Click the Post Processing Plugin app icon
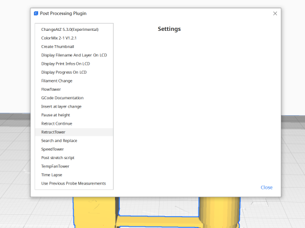Image resolution: width=305 pixels, height=228 pixels. [x=36, y=13]
